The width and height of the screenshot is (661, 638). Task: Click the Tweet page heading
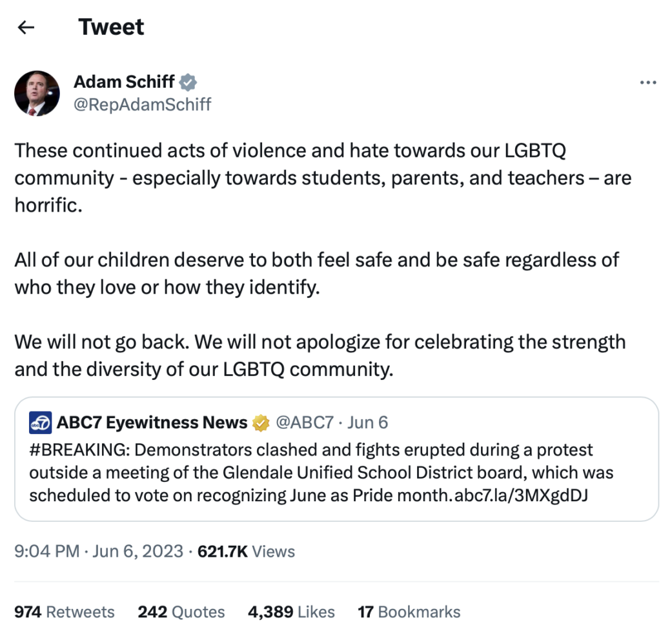pos(111,27)
